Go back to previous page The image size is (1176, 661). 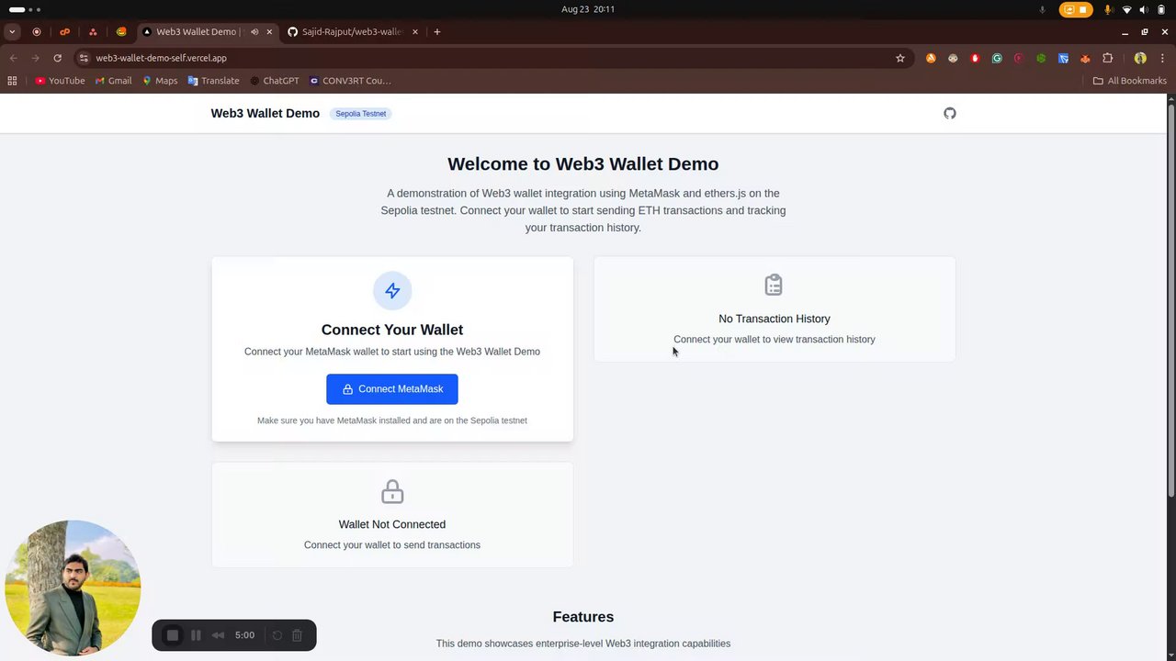point(13,58)
